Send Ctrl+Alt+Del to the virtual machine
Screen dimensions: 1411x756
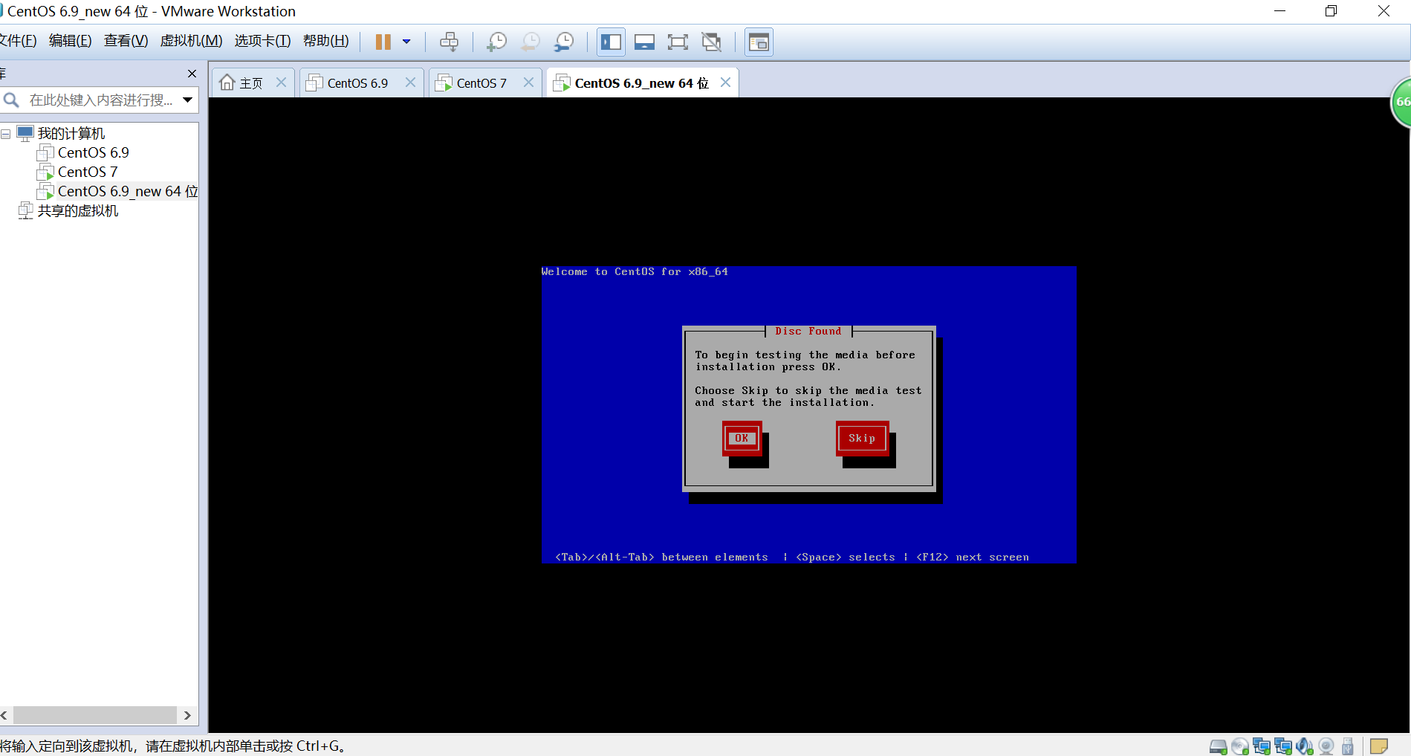449,42
